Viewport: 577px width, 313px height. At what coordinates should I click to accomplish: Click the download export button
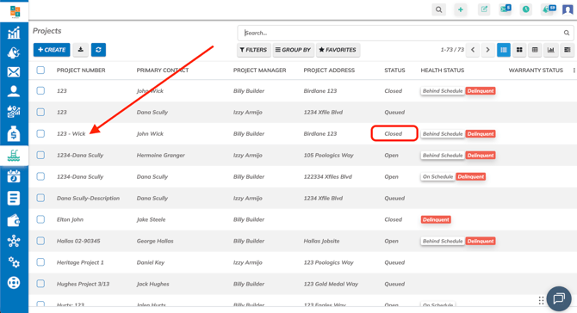click(x=81, y=50)
